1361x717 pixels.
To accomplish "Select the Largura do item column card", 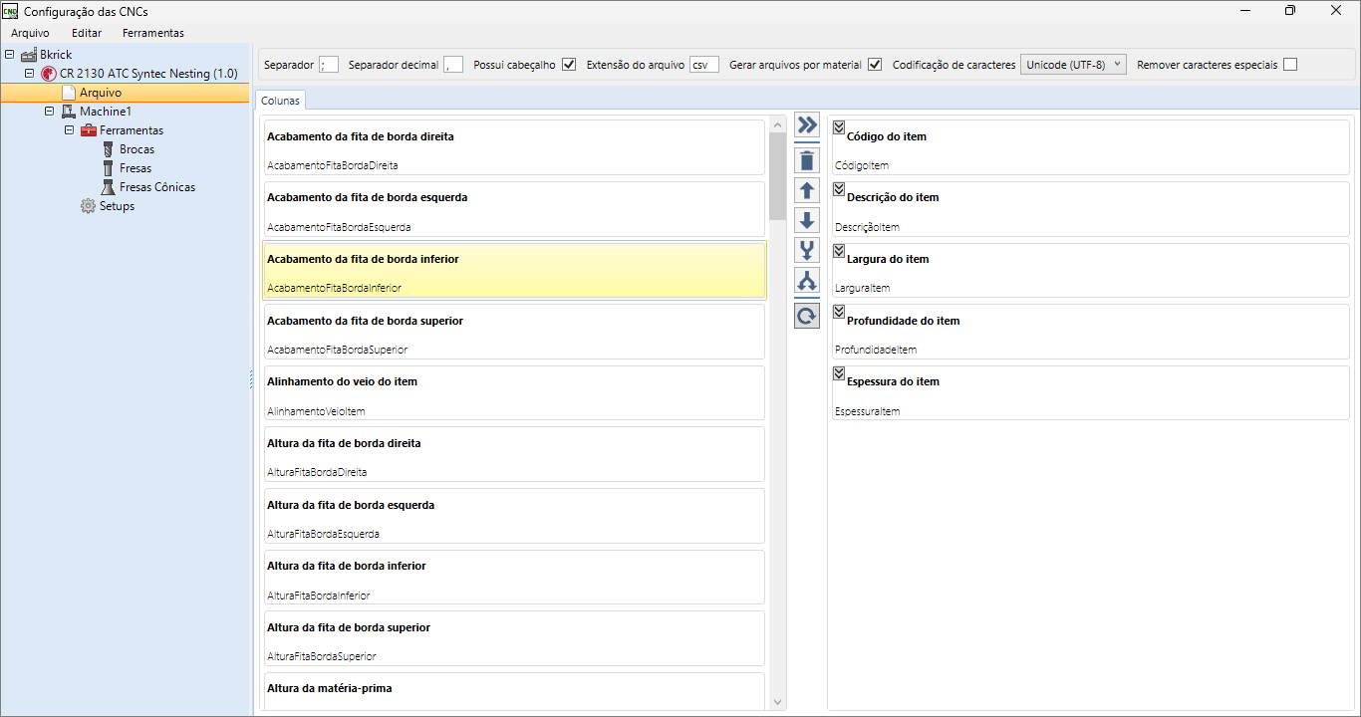I will pyautogui.click(x=1090, y=271).
